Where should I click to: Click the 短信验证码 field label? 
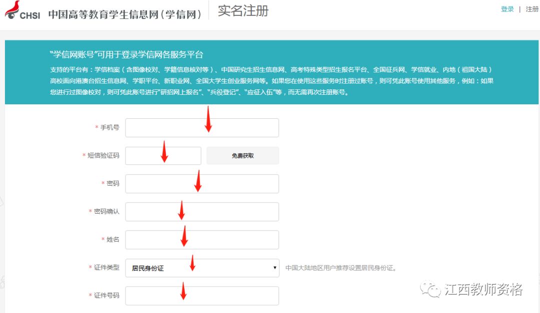coord(103,155)
